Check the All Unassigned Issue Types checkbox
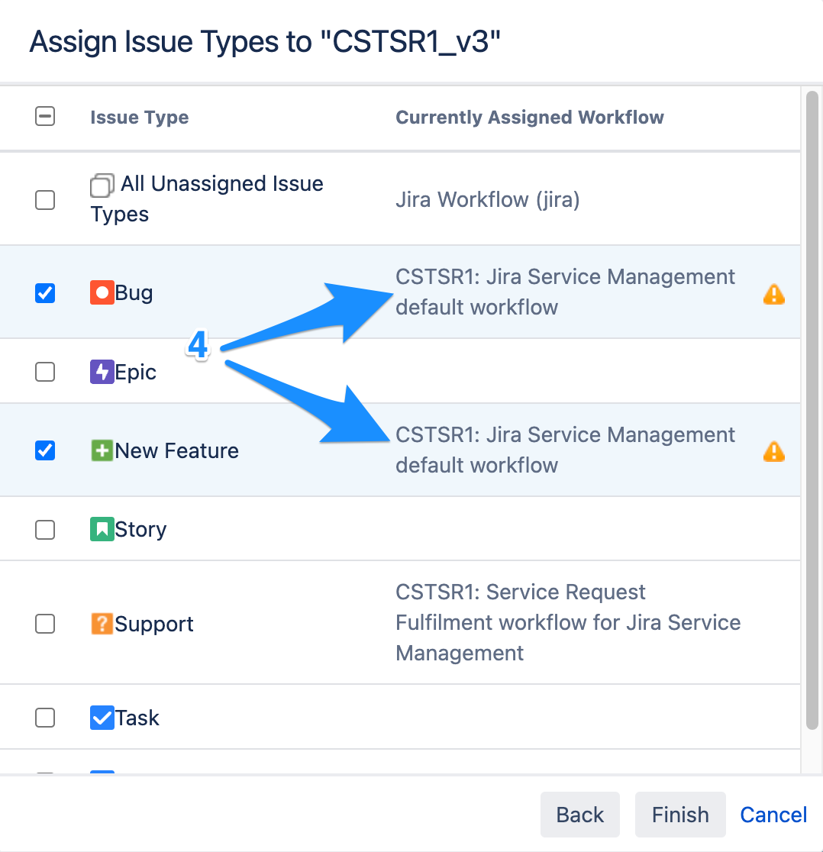This screenshot has width=823, height=852. point(45,200)
